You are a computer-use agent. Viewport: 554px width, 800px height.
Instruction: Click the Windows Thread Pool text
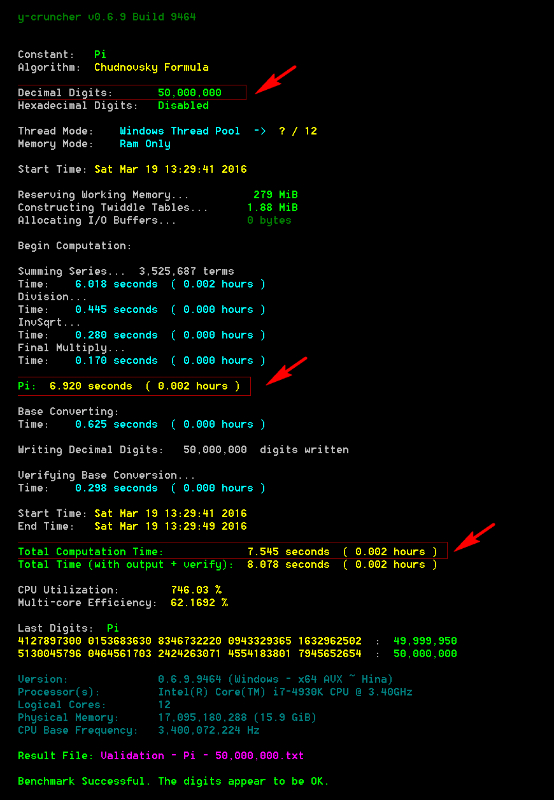(x=180, y=131)
